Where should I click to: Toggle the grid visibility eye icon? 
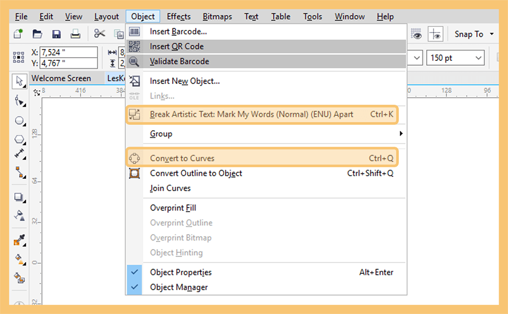pos(417,34)
